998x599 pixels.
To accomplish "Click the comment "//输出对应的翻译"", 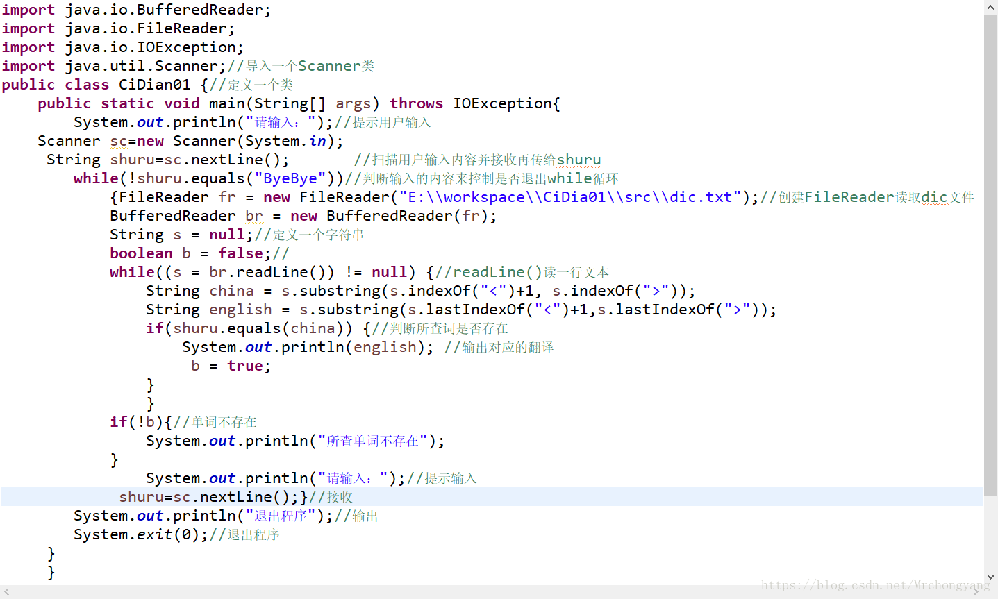I will pos(499,347).
